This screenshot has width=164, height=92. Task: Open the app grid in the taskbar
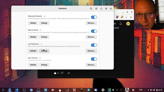tap(3, 90)
